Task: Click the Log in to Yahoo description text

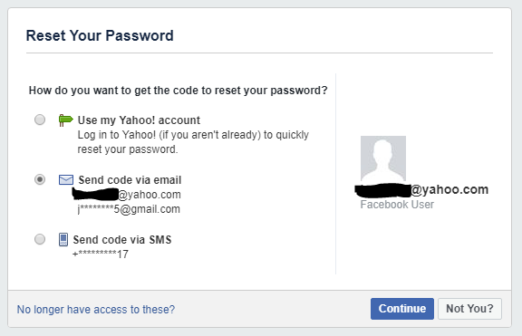Action: tap(193, 142)
